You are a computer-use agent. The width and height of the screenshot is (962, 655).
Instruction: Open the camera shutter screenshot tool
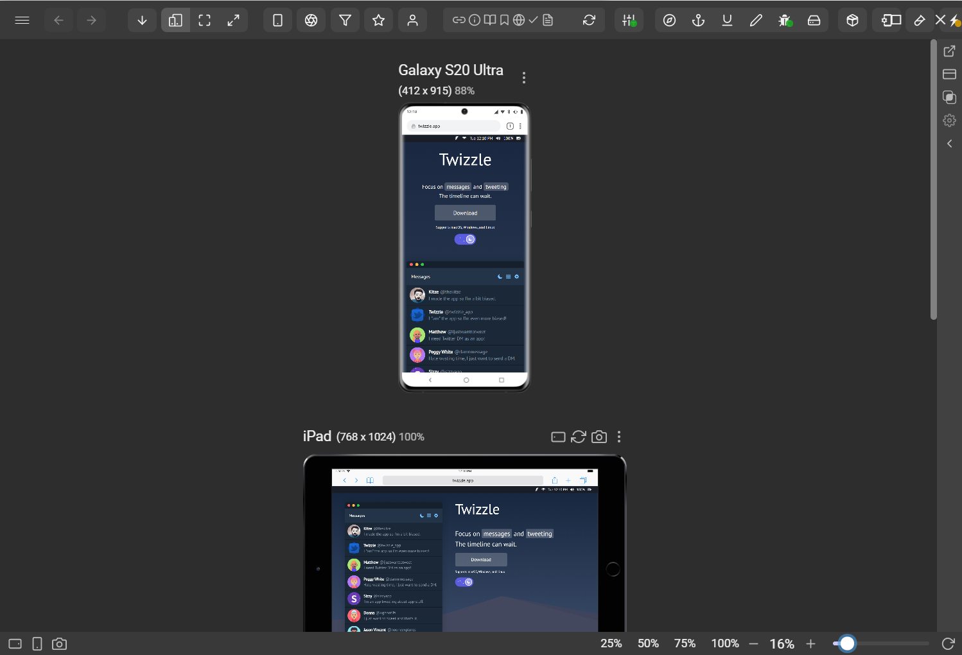311,20
